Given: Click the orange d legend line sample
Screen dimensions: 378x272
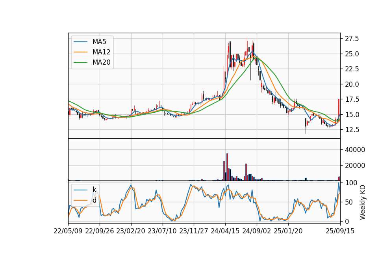Looking at the screenshot, I should coord(80,200).
